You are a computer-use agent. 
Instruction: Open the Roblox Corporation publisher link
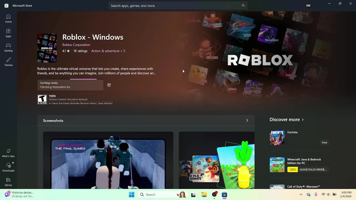point(76,45)
